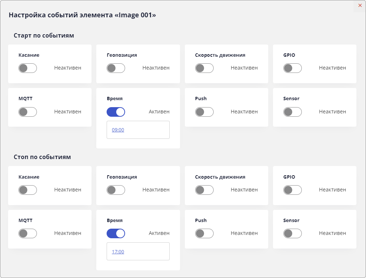The image size is (366, 278).
Task: Click the start time input box
Action: (x=148, y=130)
